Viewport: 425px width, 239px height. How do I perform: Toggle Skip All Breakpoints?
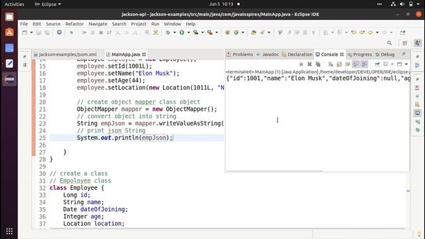click(x=72, y=33)
